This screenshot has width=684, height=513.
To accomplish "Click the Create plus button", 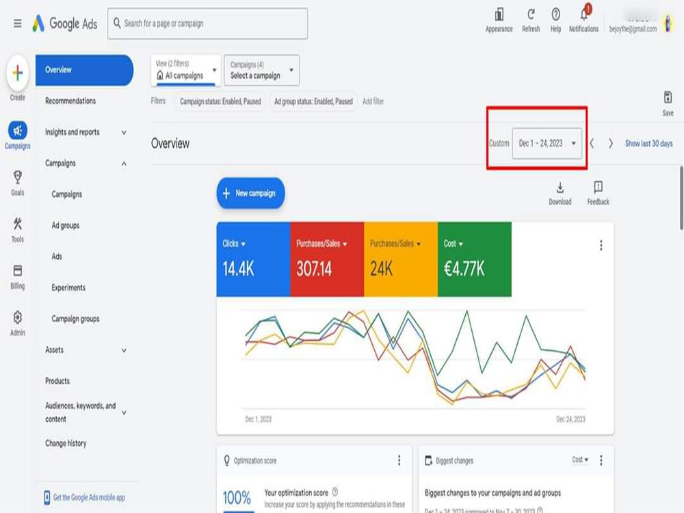I will pyautogui.click(x=18, y=73).
